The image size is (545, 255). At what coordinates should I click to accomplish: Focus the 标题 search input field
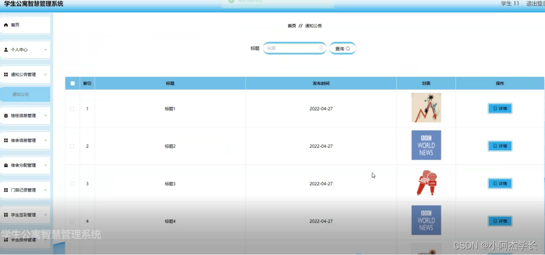coord(294,48)
